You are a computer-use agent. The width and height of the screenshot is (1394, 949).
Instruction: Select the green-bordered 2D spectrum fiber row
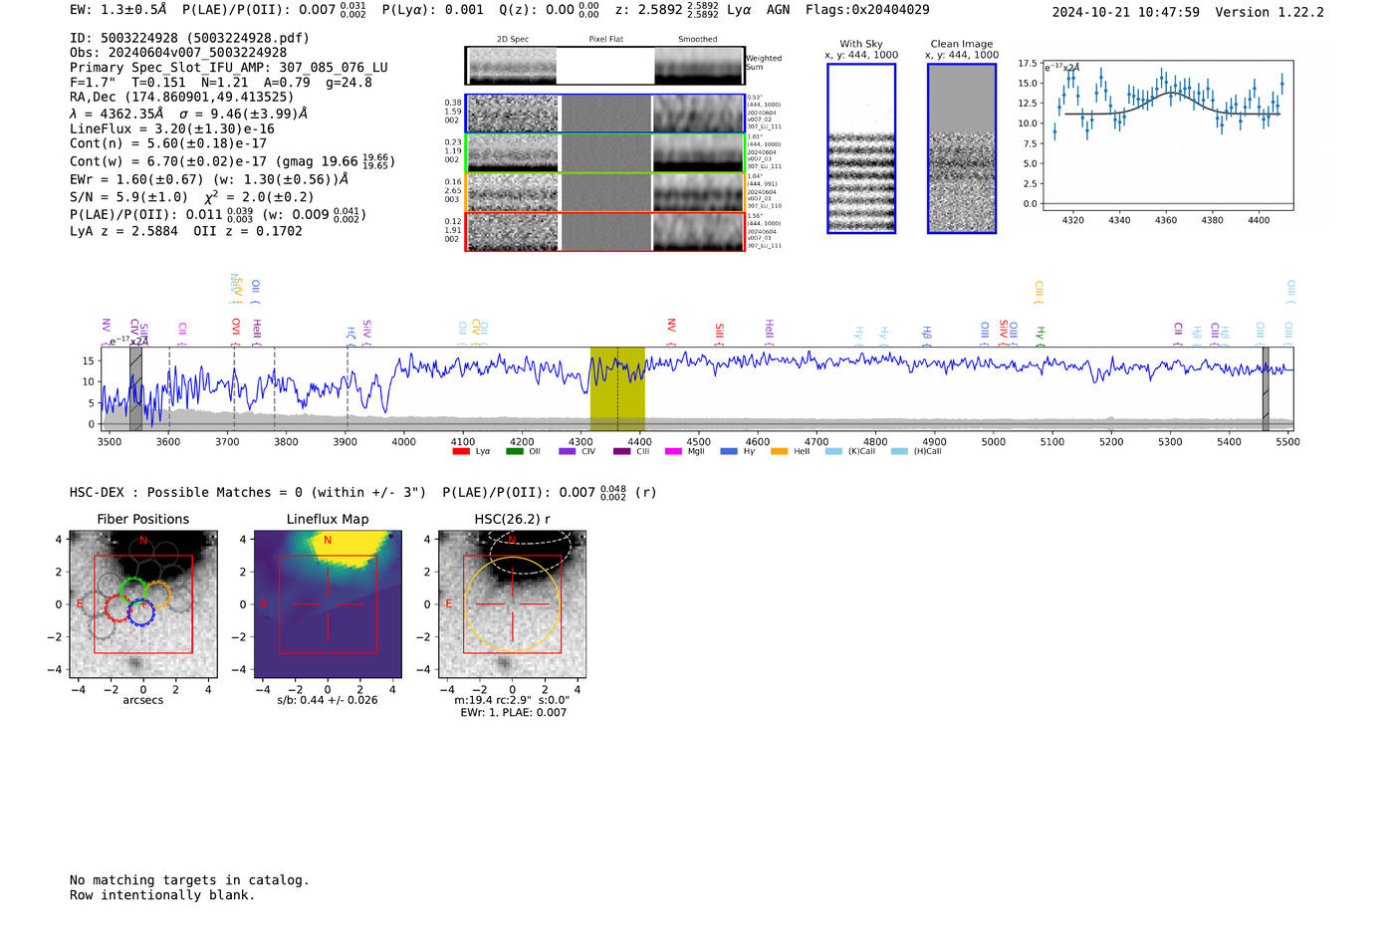(604, 153)
